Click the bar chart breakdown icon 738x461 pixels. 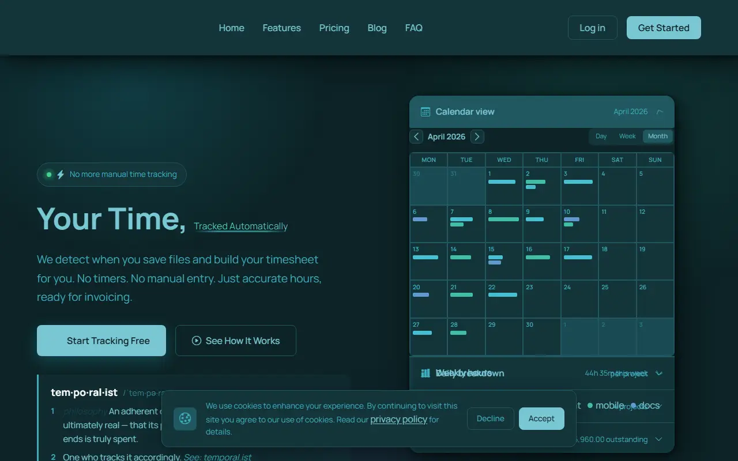coord(426,373)
